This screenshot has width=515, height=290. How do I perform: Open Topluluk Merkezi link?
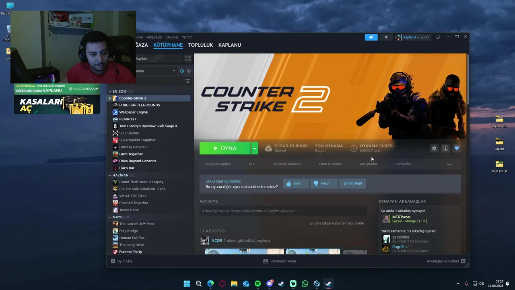[x=287, y=164]
